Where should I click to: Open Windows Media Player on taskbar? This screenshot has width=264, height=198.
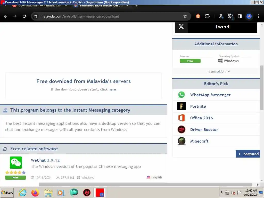(x=61, y=193)
